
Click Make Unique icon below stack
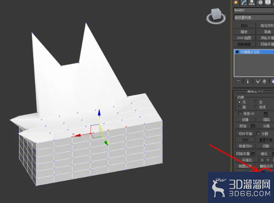(x=258, y=81)
